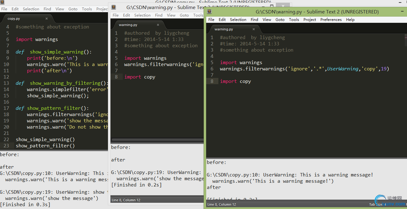This screenshot has height=209, width=407.
Task: Open the Edit menu in the middle warning.py window
Action: pyautogui.click(x=126, y=15)
